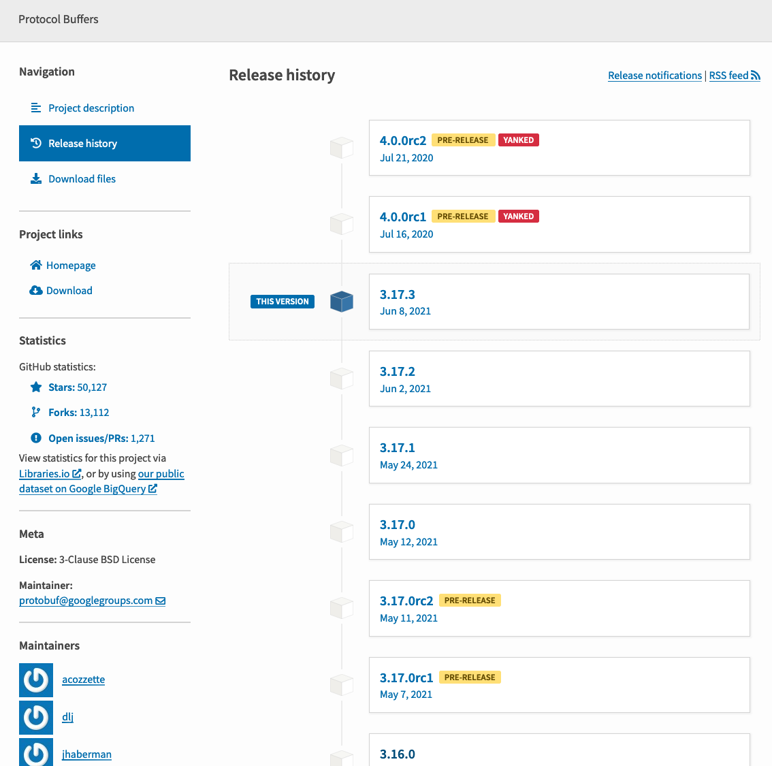Open Google BigQuery public dataset link

point(88,489)
